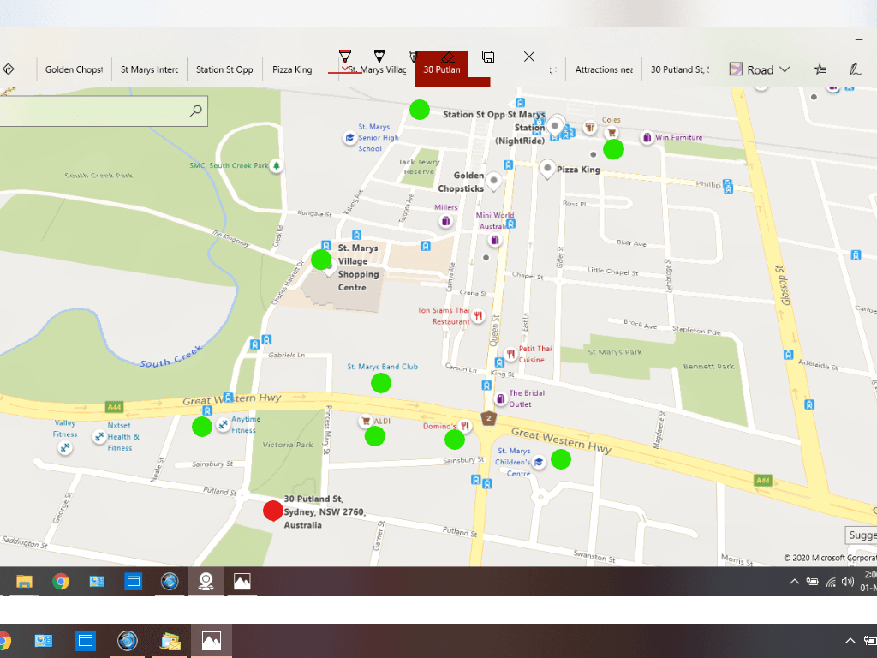This screenshot has height=658, width=877.
Task: Click Ton Siams Thai Restaurant fork icon
Action: click(x=478, y=316)
